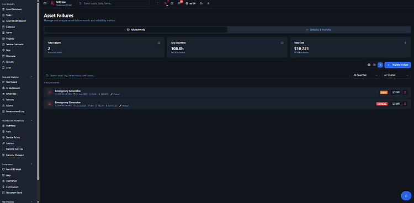Screen dimensions: 414x203
Task: Switch to the compact columns view
Action: [x=374, y=65]
